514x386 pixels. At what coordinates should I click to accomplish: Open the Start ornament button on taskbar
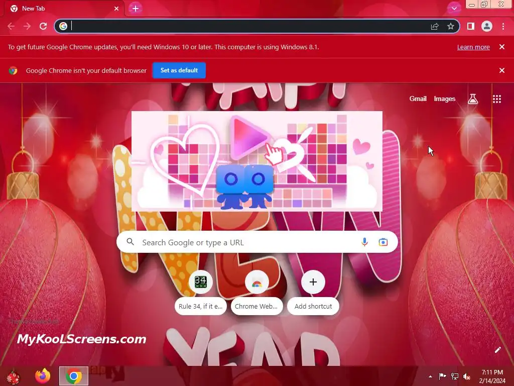pos(14,377)
